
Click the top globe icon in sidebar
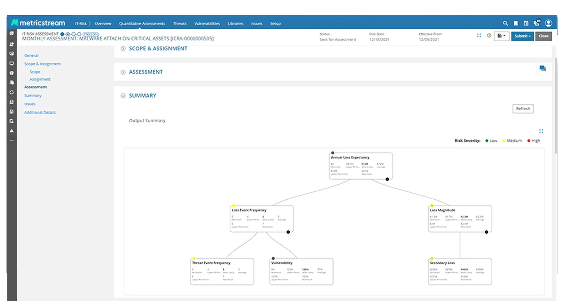pyautogui.click(x=12, y=33)
